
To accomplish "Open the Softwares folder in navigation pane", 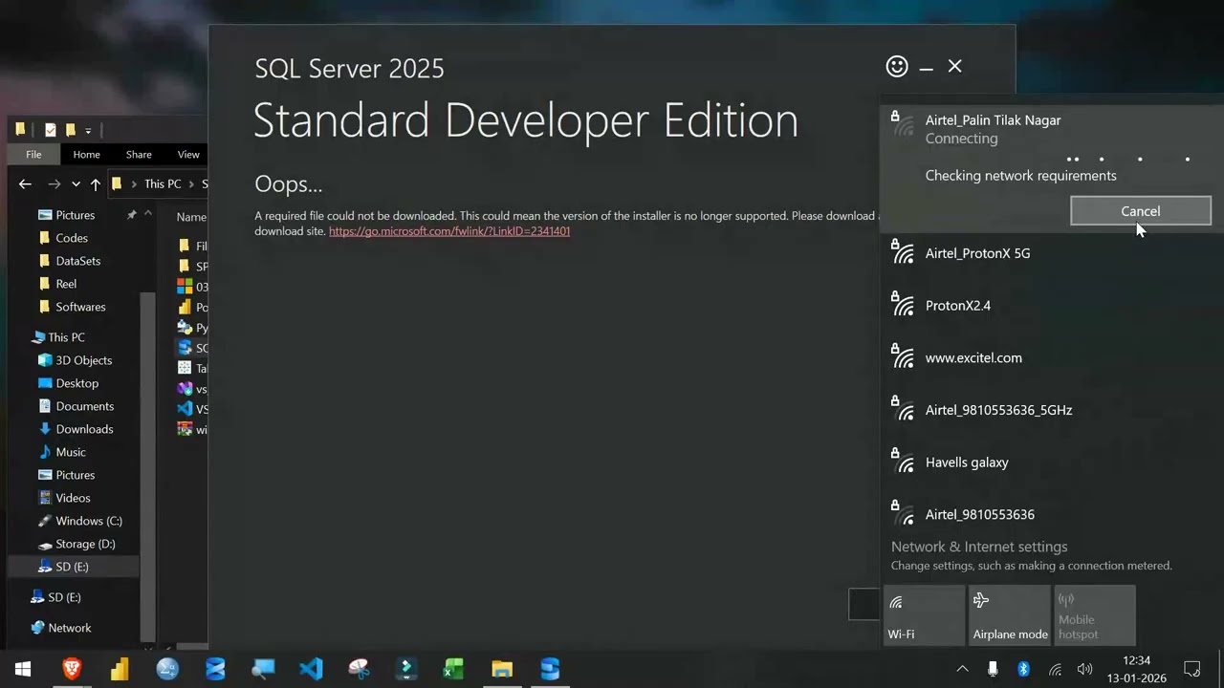I will [80, 307].
